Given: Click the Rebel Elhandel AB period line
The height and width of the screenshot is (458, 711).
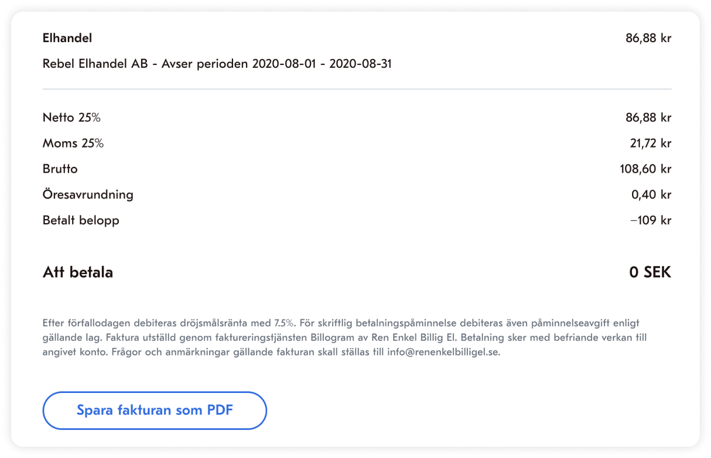Looking at the screenshot, I should pyautogui.click(x=217, y=64).
